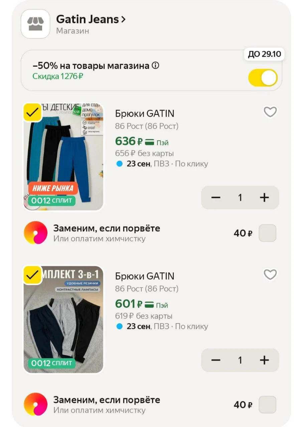Disable the −50% store discount toggle
The image size is (303, 427).
pyautogui.click(x=263, y=78)
